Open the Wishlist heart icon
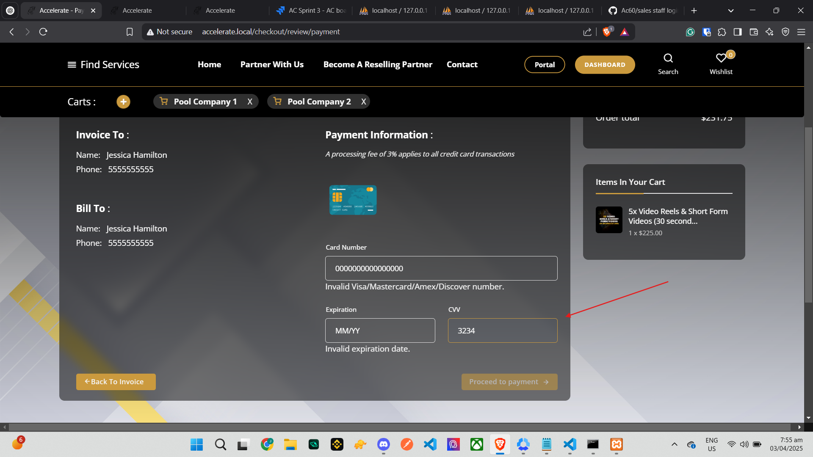Viewport: 813px width, 457px height. 721,58
